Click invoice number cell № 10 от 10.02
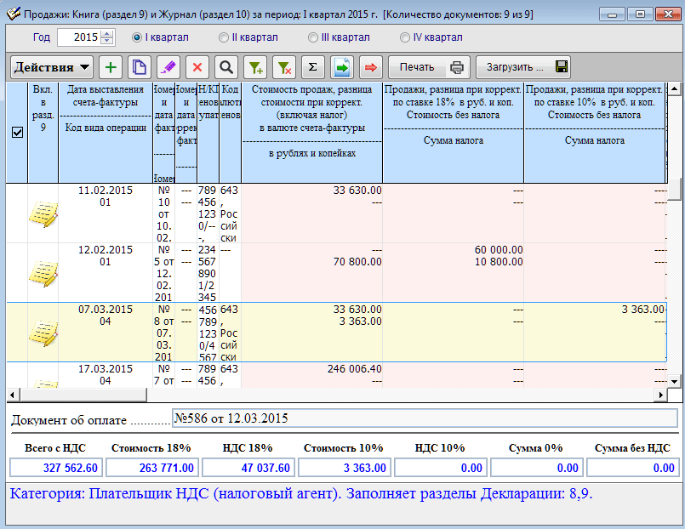 pyautogui.click(x=164, y=213)
